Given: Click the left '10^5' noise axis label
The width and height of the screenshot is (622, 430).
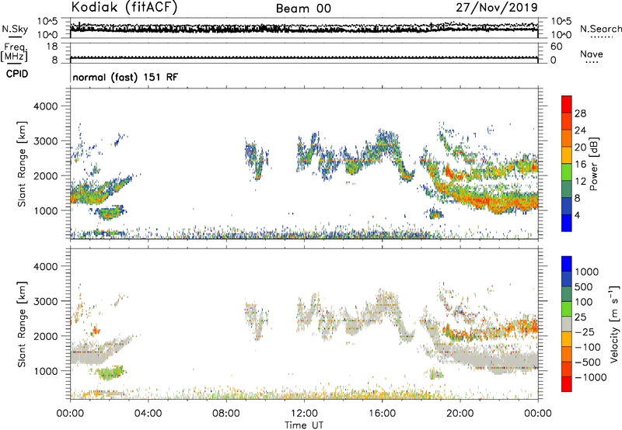Looking at the screenshot, I should (x=47, y=22).
